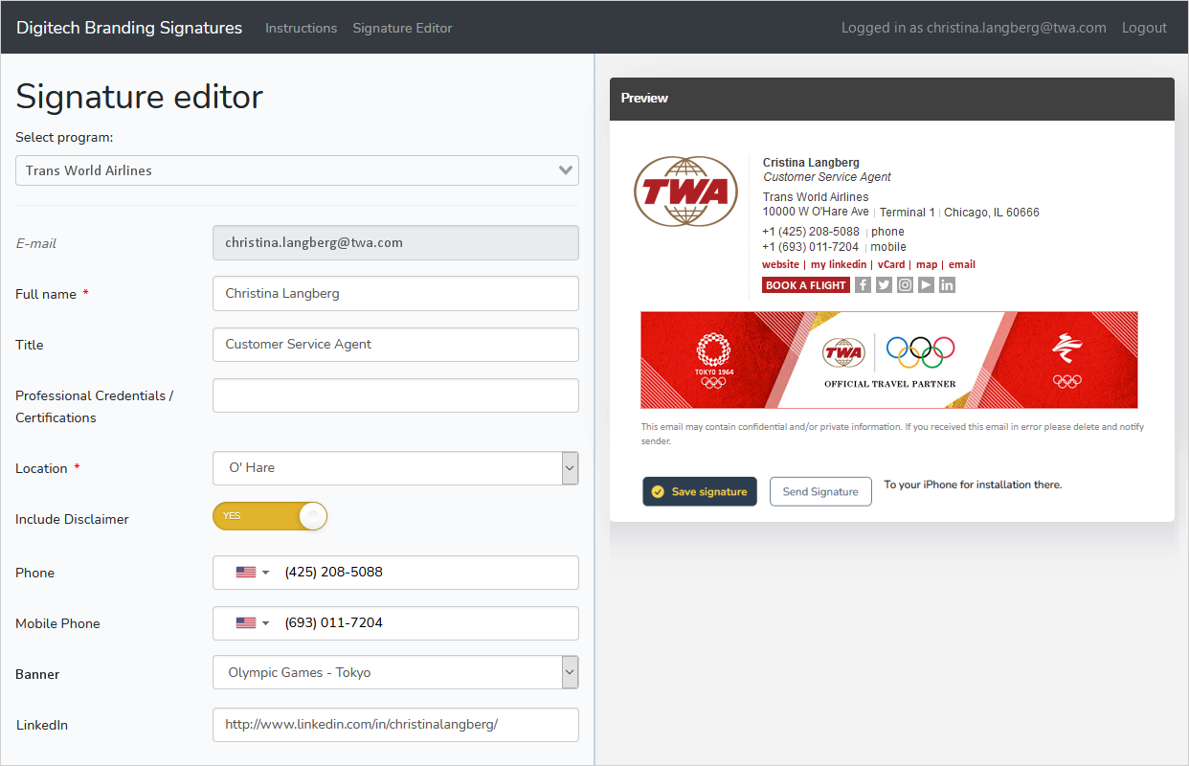1189x766 pixels.
Task: Click the Save signature button
Action: tap(700, 491)
